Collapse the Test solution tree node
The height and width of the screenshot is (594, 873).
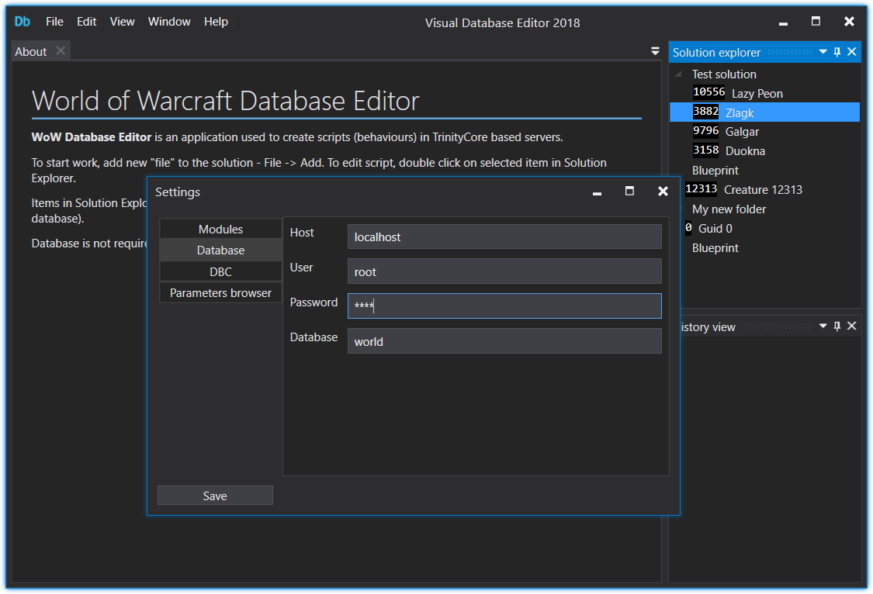678,74
